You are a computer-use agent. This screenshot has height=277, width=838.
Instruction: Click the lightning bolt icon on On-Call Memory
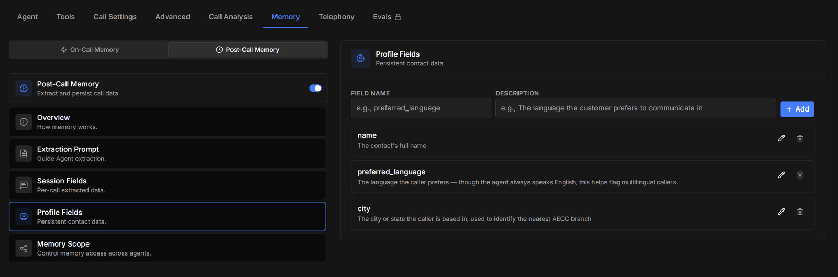(x=64, y=50)
